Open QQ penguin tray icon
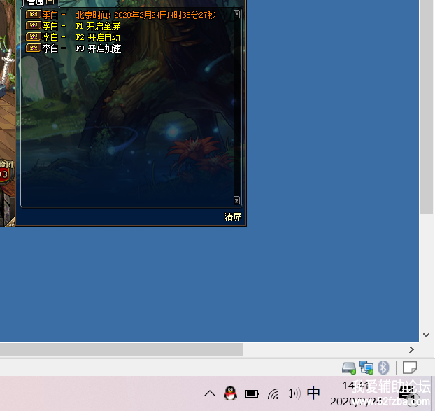435x411 pixels. [230, 393]
